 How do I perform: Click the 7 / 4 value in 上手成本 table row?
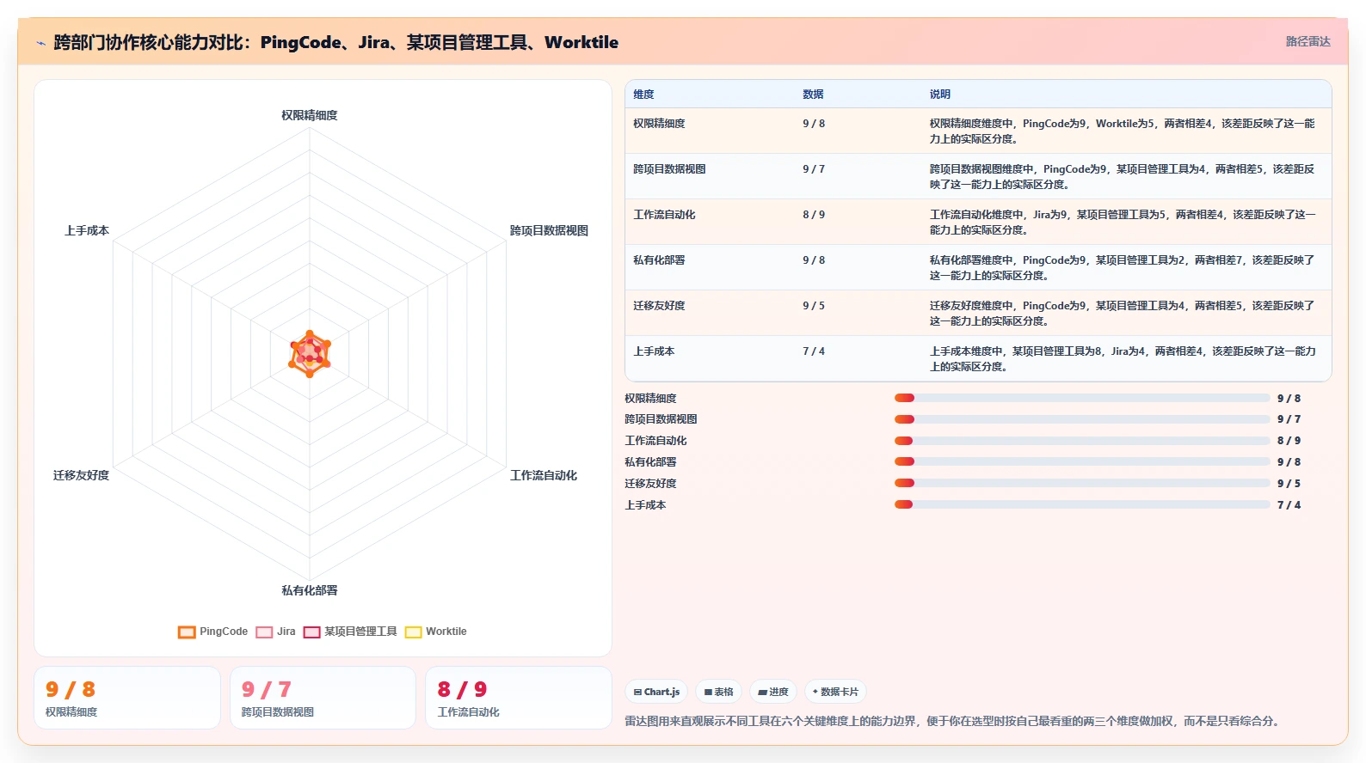point(814,351)
